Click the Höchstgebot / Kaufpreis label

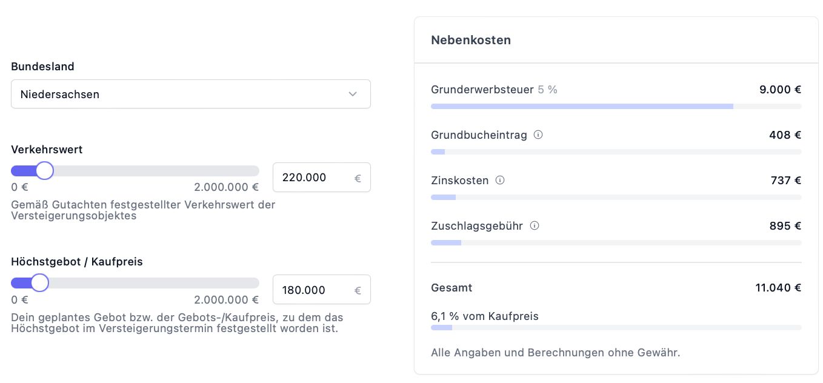(x=77, y=262)
